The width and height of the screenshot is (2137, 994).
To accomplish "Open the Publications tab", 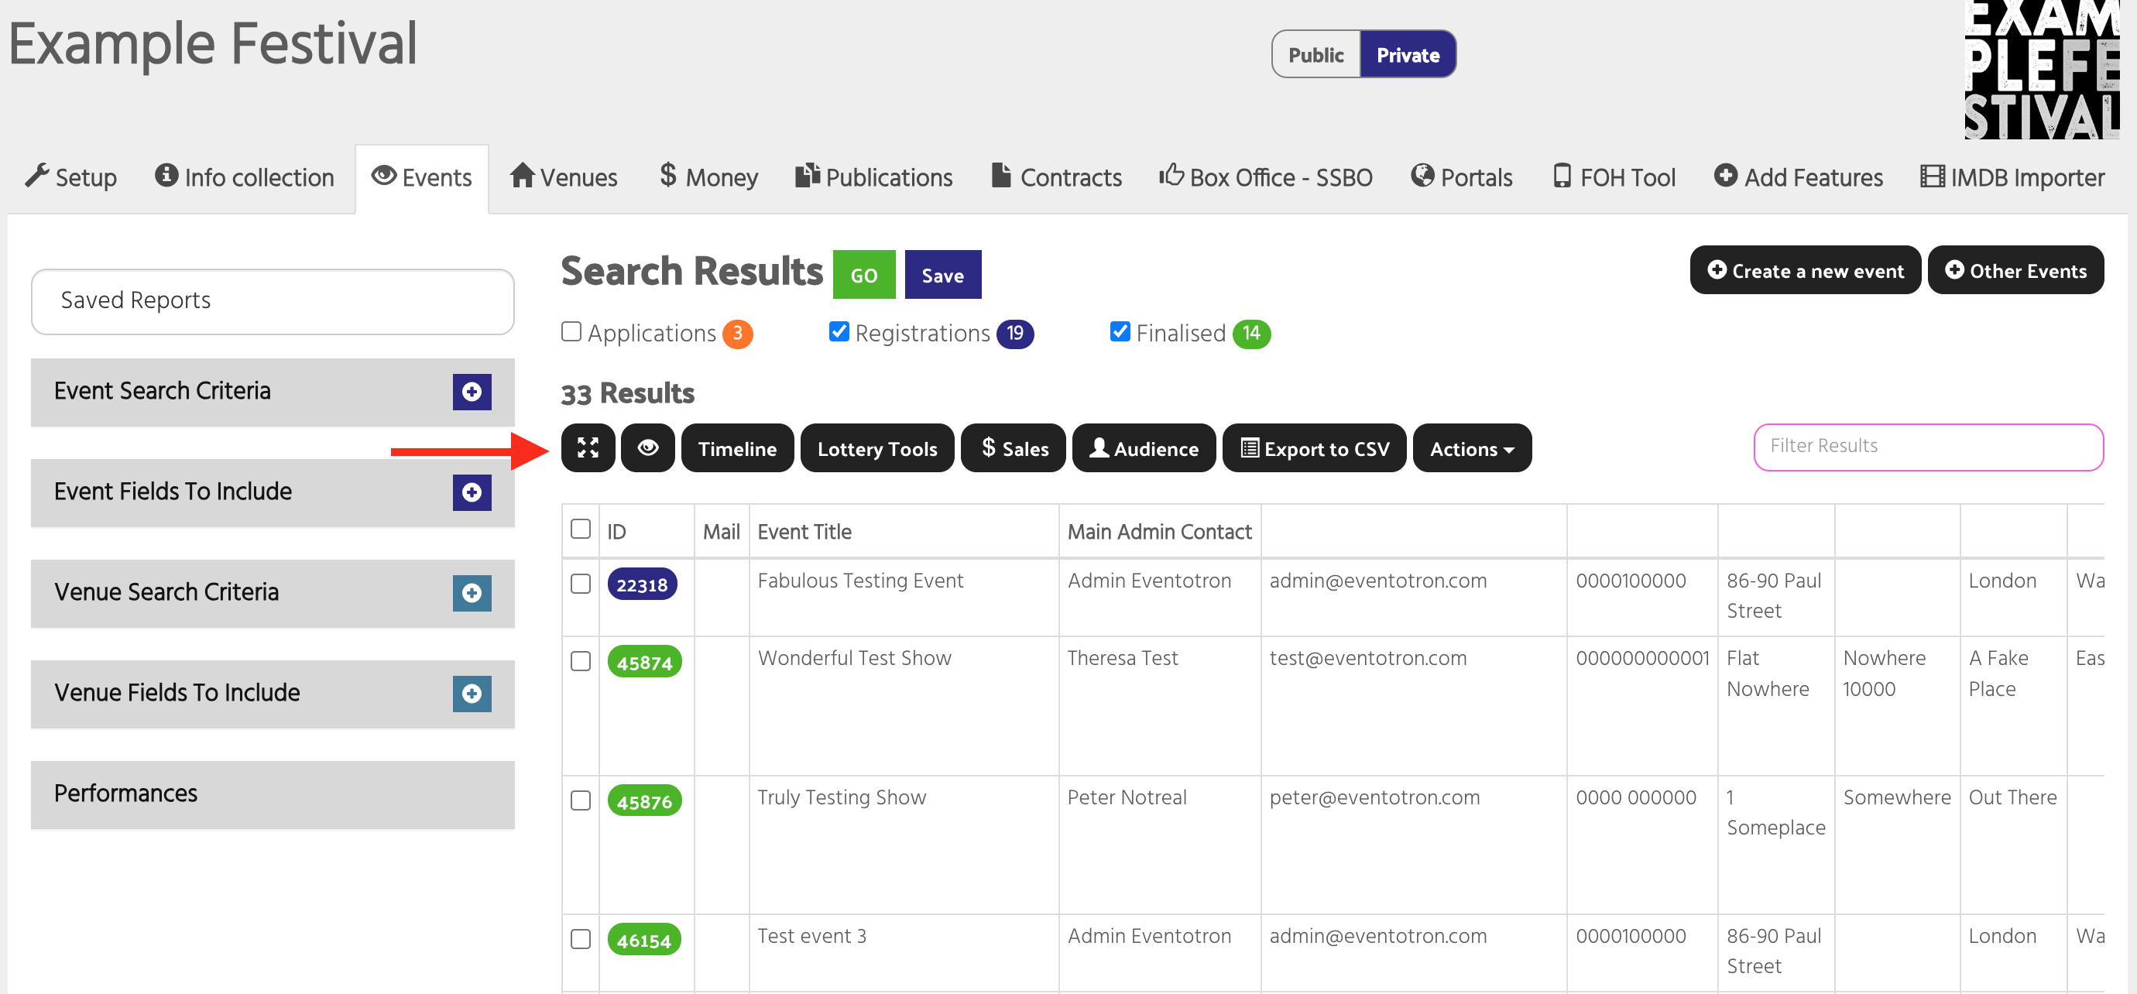I will coord(873,177).
